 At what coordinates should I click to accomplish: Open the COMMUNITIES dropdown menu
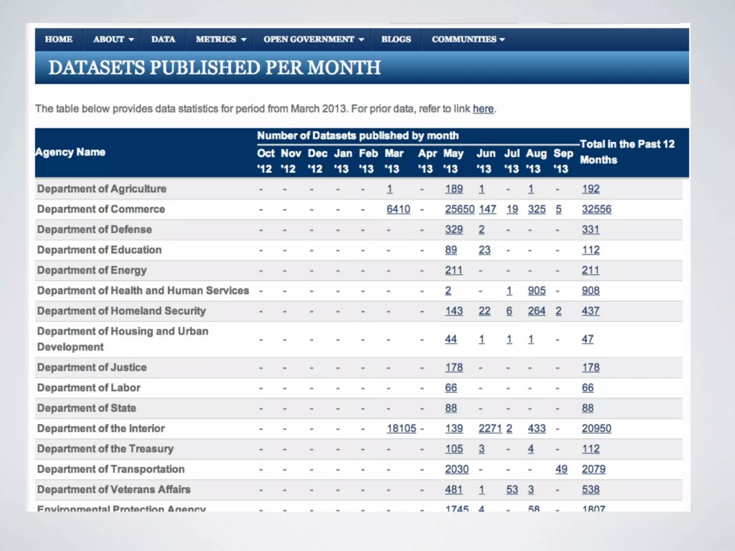(502, 40)
